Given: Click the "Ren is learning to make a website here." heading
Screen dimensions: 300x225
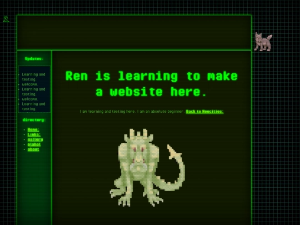Looking at the screenshot, I should (151, 84).
